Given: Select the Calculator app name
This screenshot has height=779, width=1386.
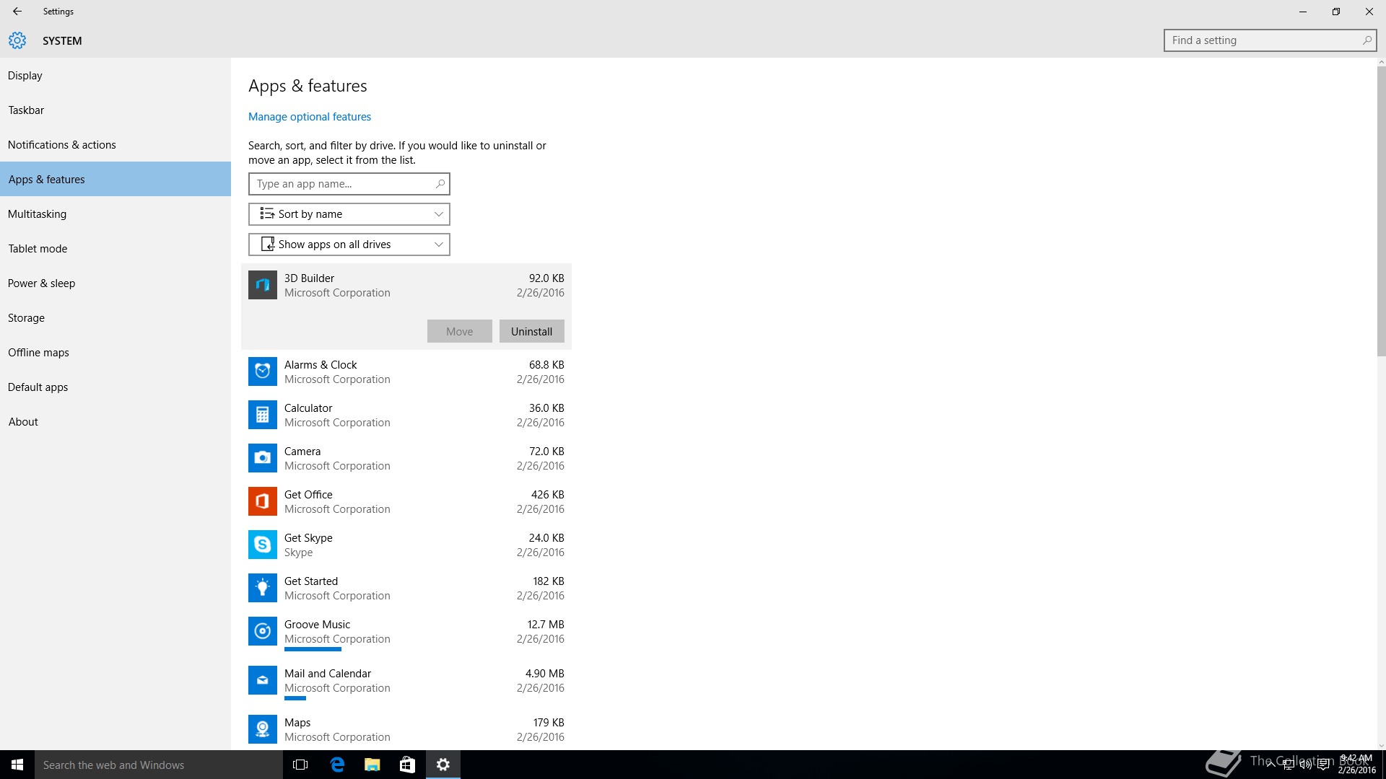Looking at the screenshot, I should tap(308, 408).
